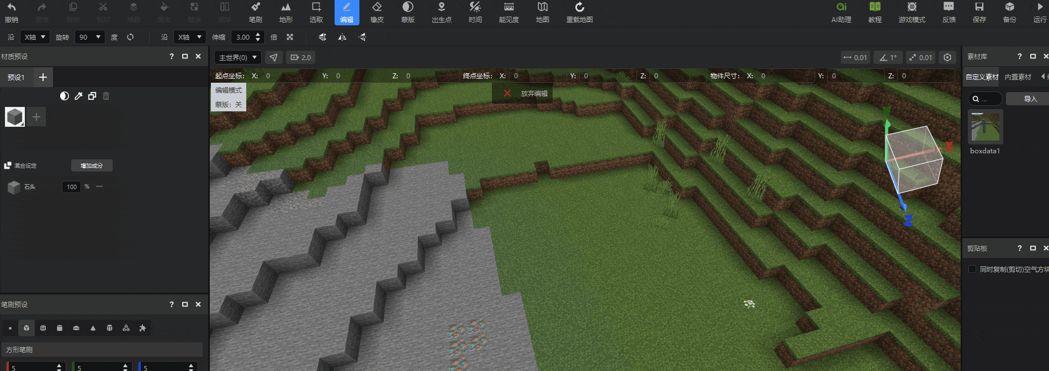The height and width of the screenshot is (371, 1049).
Task: Click the half-circle contrast icon in material presets
Action: click(65, 96)
